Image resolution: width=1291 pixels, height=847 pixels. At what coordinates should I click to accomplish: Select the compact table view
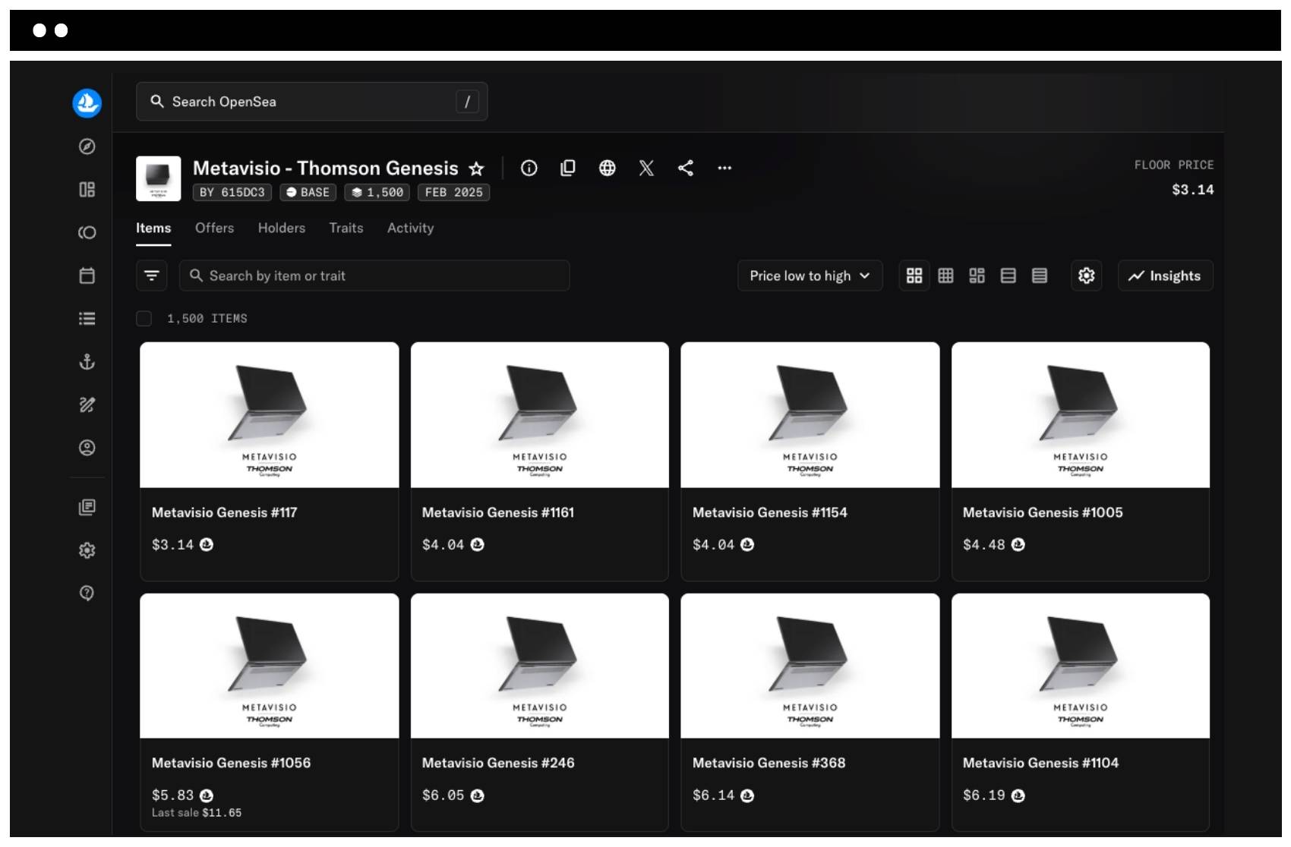click(x=1040, y=276)
